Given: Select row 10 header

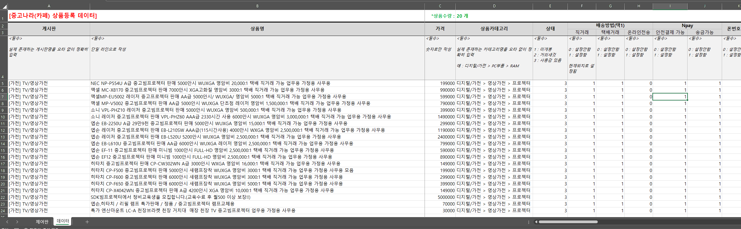Looking at the screenshot, I should point(3,117).
